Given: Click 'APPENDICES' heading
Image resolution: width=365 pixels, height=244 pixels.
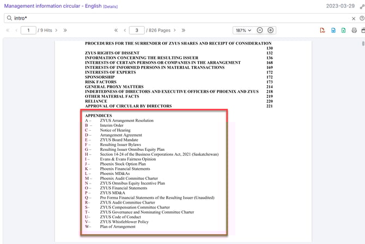Looking at the screenshot, I should click(99, 115).
